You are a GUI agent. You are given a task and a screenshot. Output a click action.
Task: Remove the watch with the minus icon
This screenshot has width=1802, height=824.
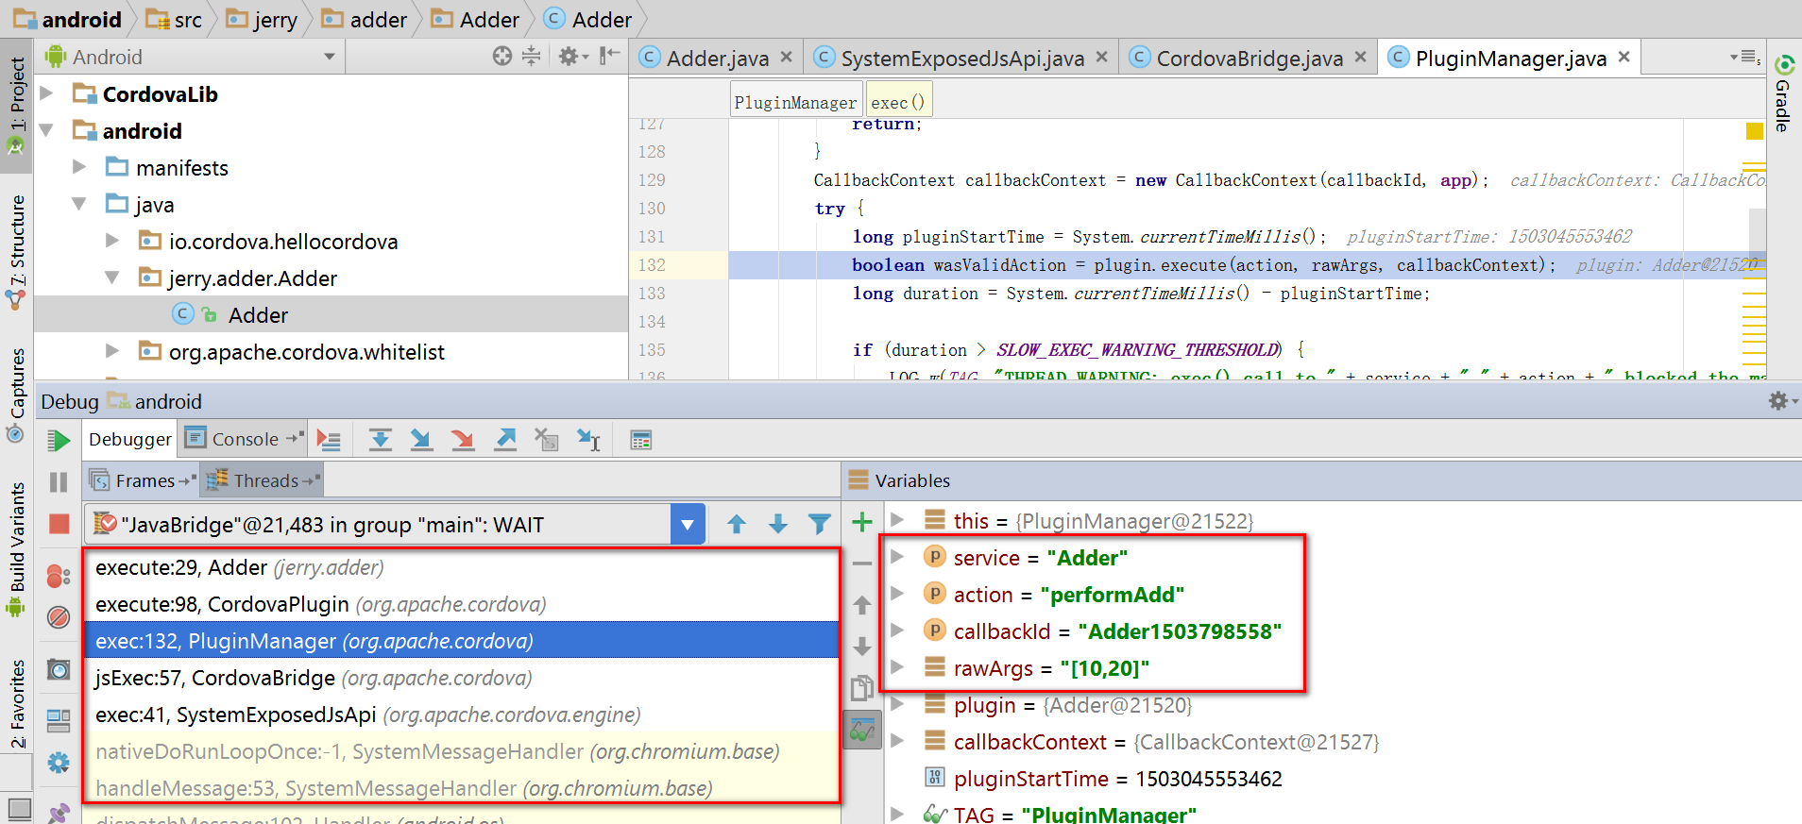tap(862, 563)
